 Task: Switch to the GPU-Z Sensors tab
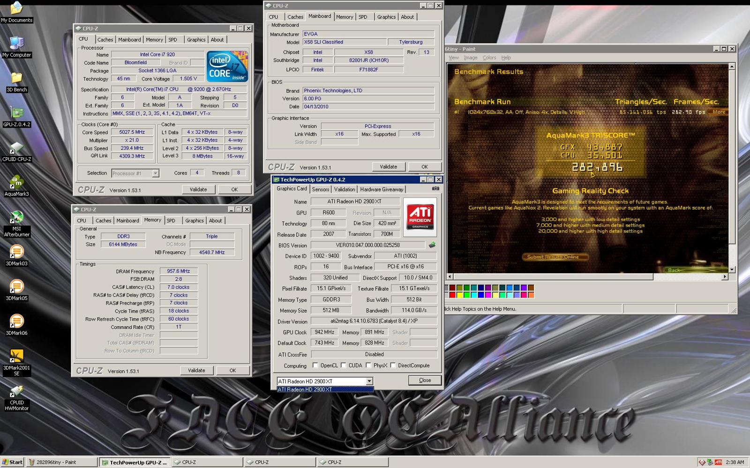(321, 190)
